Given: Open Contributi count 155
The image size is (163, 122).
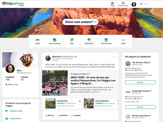Looking at the screenshot, I should 7,80.
